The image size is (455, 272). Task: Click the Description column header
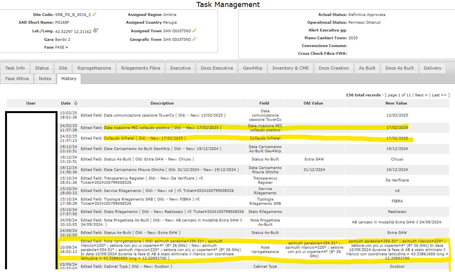click(x=162, y=103)
